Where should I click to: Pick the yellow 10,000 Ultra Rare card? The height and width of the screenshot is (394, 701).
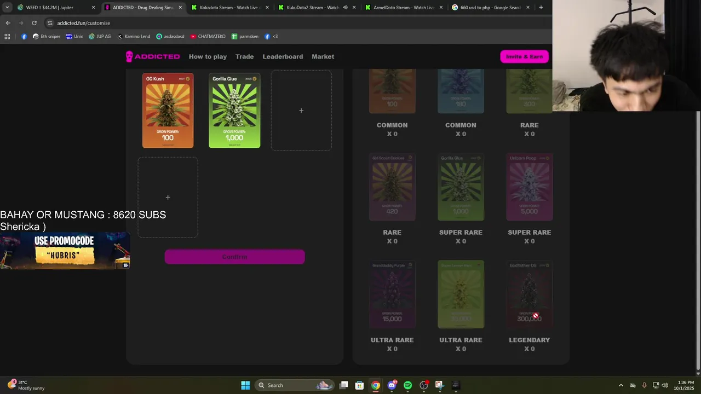tap(461, 294)
